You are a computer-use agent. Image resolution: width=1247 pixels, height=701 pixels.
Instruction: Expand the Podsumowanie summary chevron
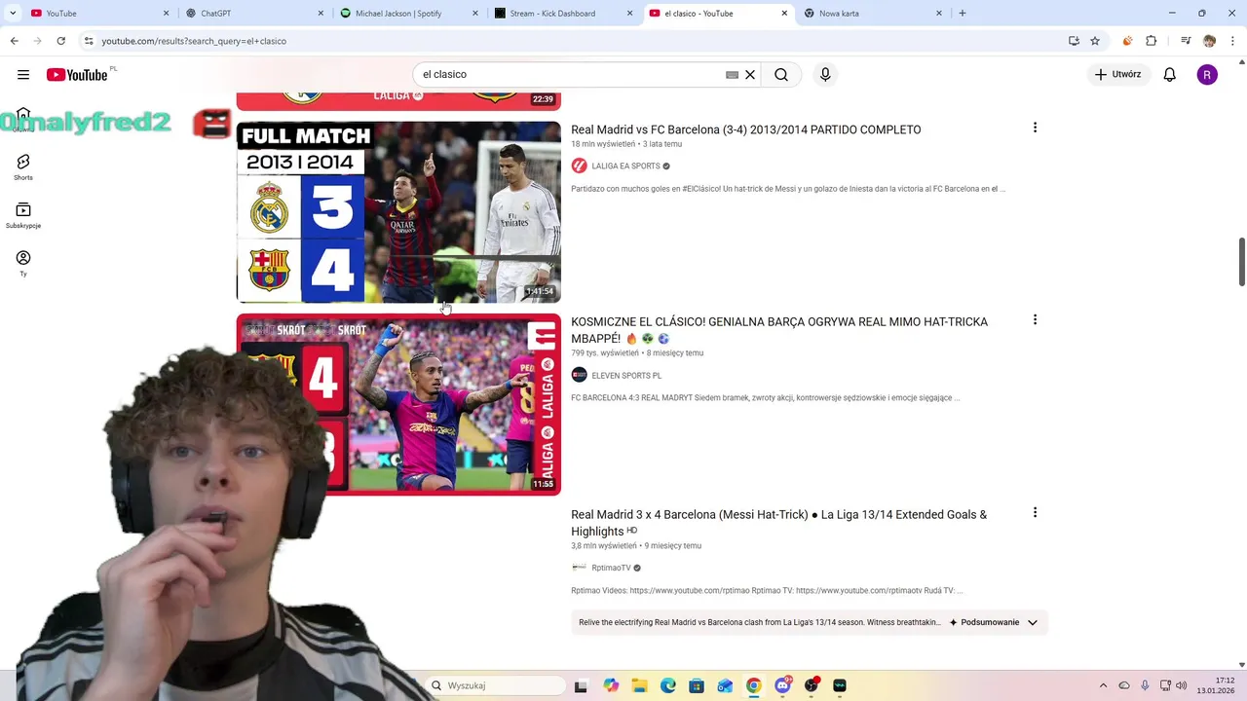tap(1032, 622)
